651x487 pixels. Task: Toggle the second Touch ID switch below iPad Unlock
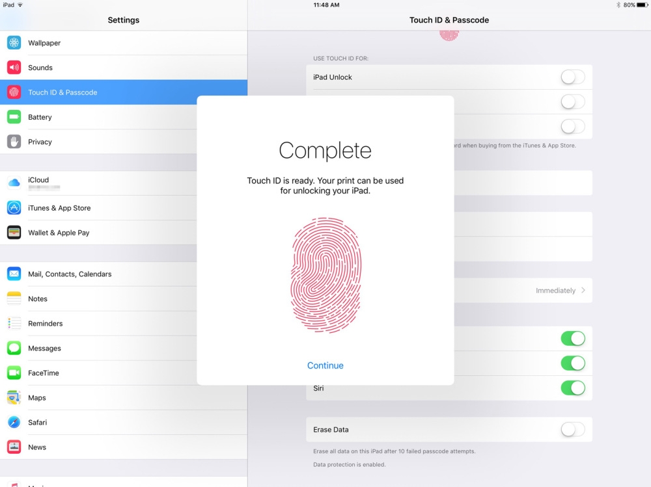pyautogui.click(x=573, y=101)
